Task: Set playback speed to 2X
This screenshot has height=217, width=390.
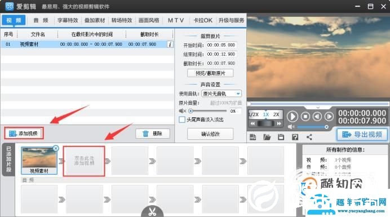Action: pos(276,114)
